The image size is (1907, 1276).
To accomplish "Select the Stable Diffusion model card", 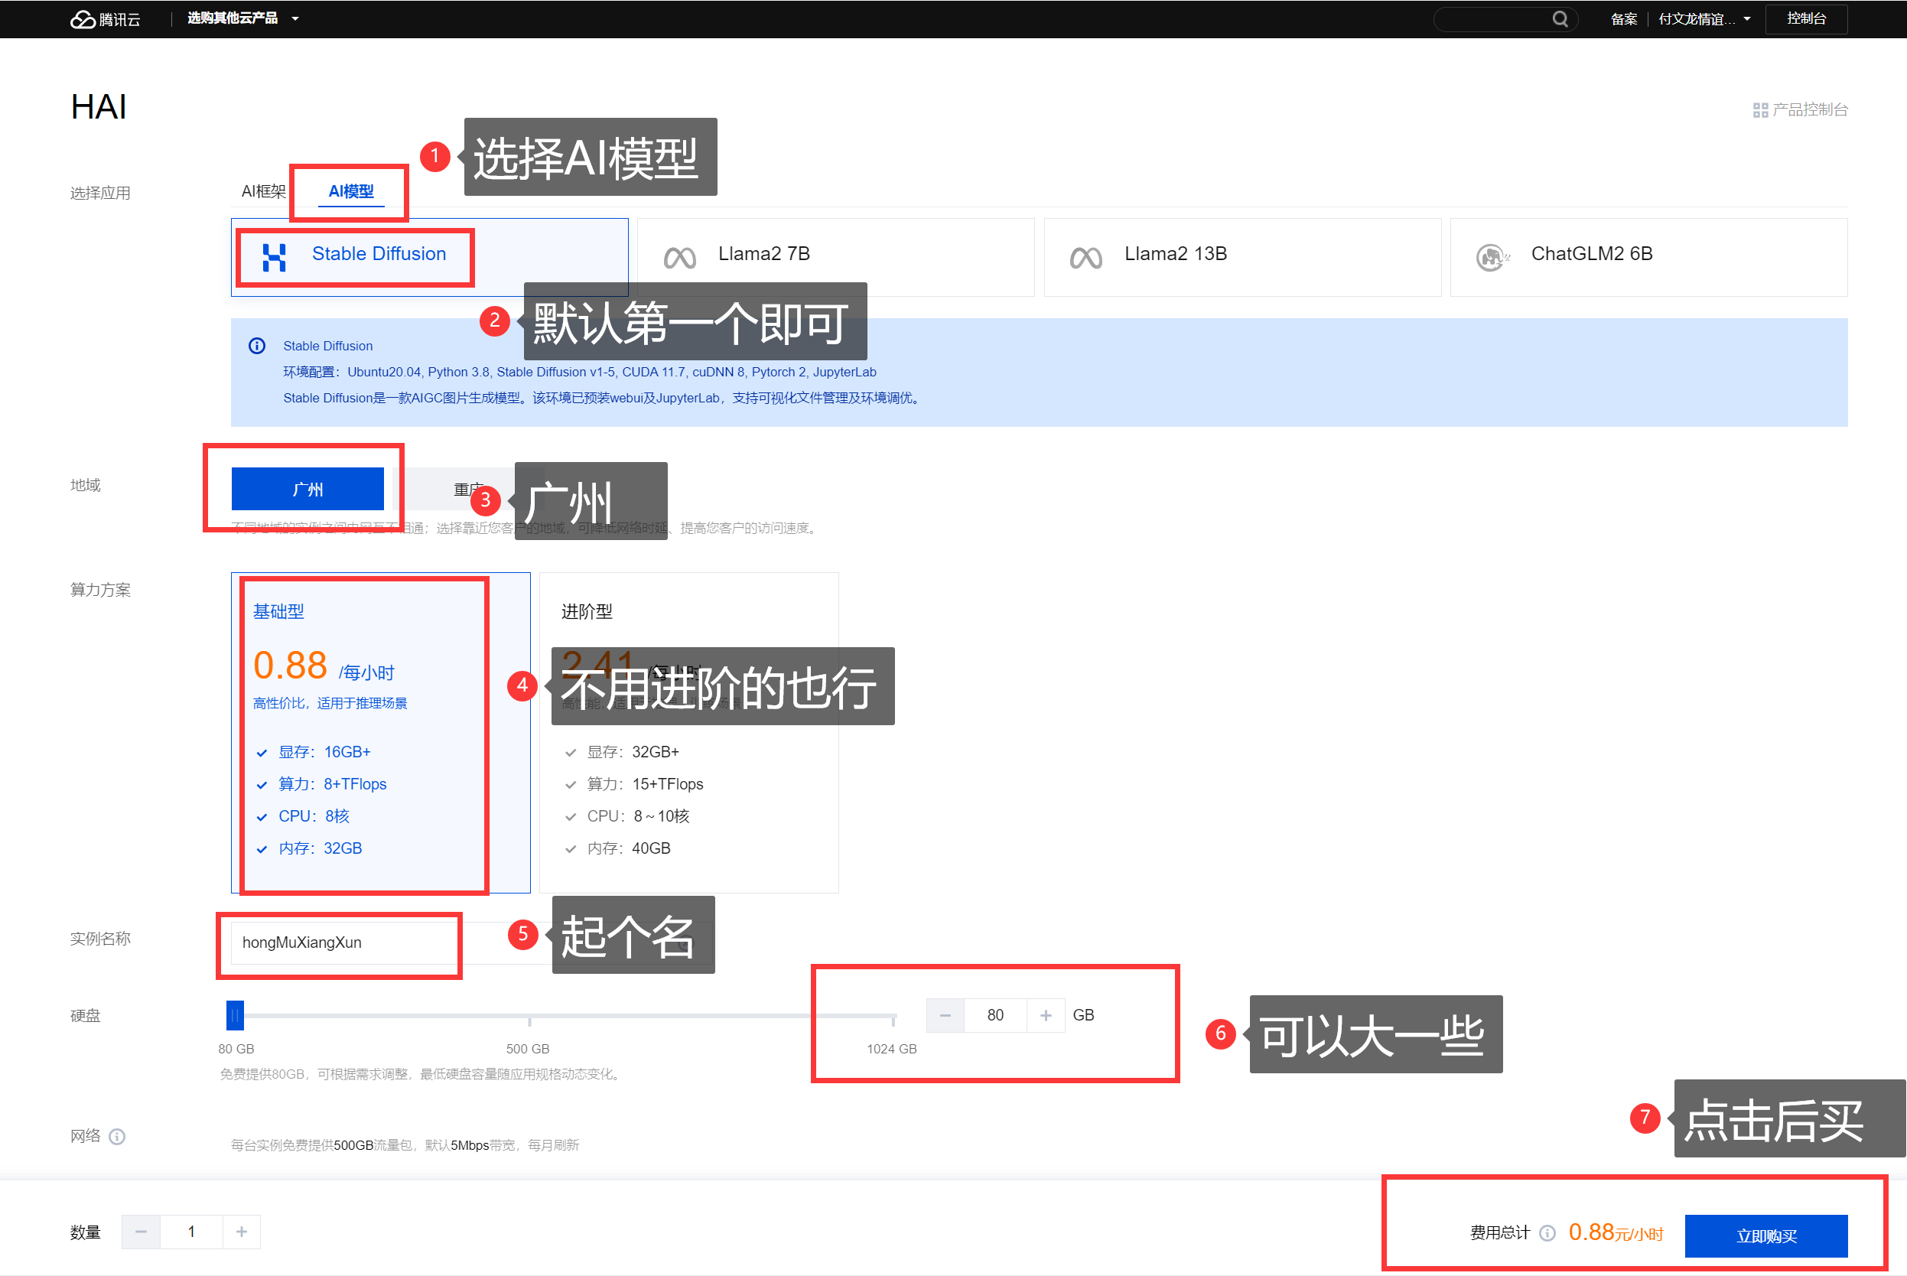I will click(430, 257).
